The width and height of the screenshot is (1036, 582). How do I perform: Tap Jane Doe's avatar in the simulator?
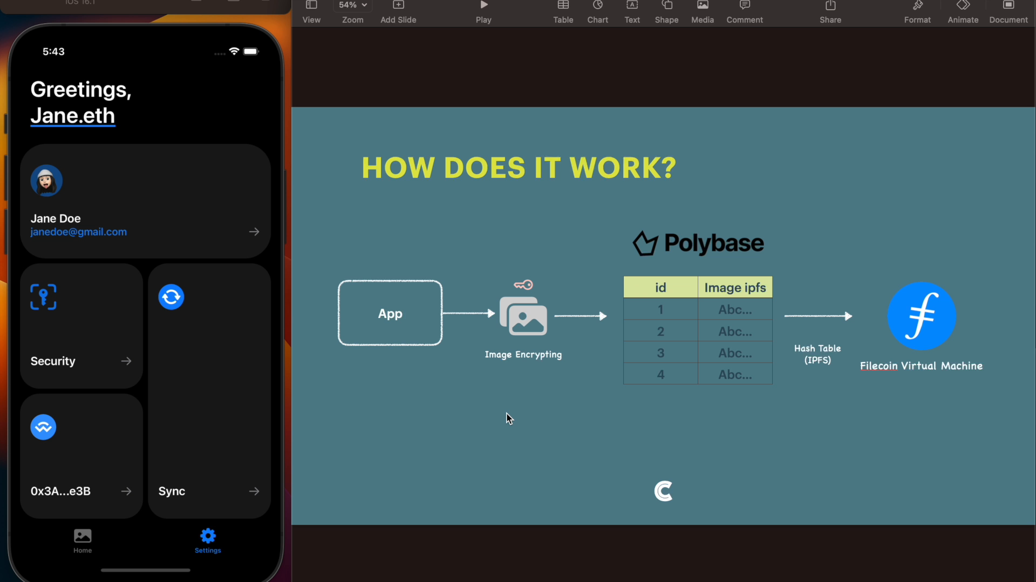[46, 181]
